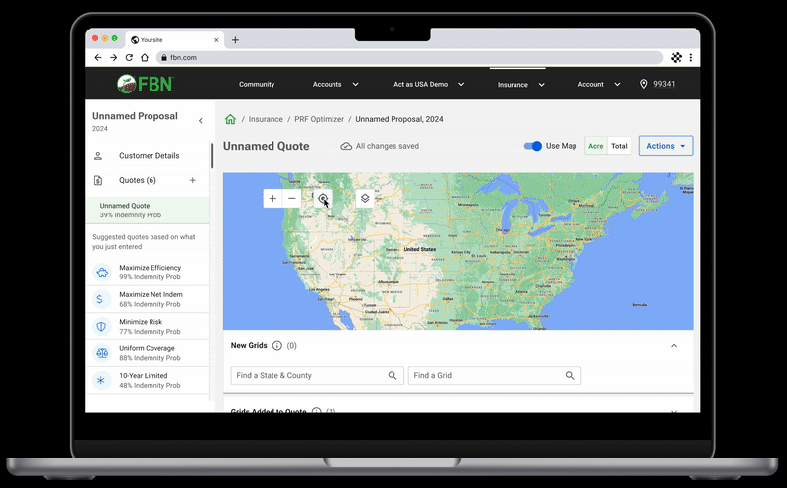Screen dimensions: 787x488
Task: Click the location pin icon near 99341
Action: 644,84
